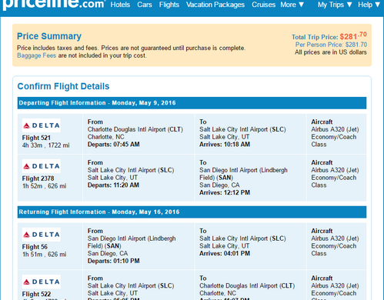The width and height of the screenshot is (384, 300).
Task: Expand the Help dropdown
Action: click(x=369, y=5)
